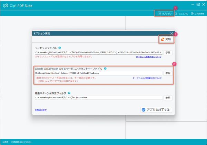Click the 帳票パターン folder path field
The image size is (207, 145).
click(98, 98)
